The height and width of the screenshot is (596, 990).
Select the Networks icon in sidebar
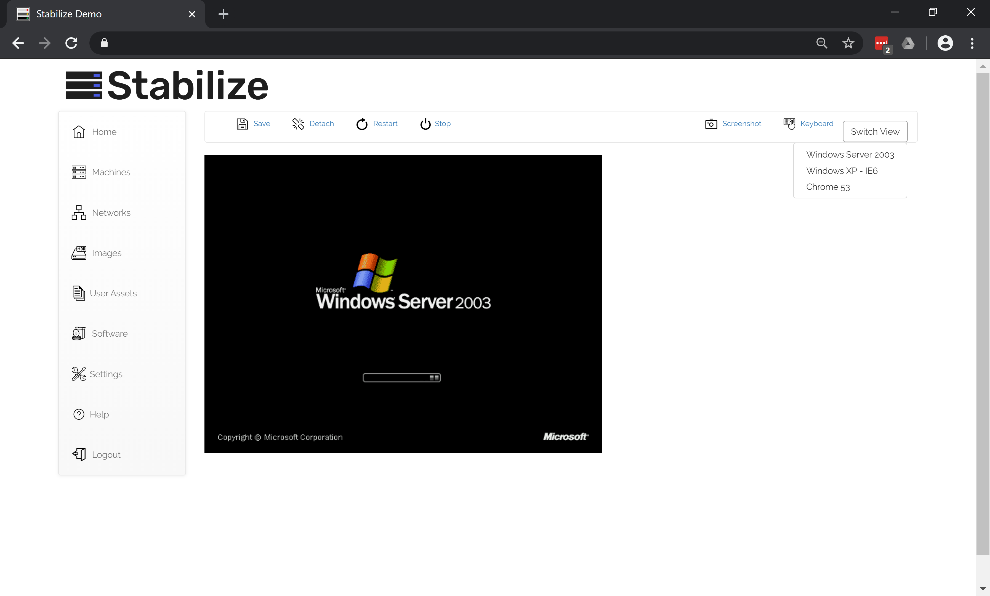79,212
